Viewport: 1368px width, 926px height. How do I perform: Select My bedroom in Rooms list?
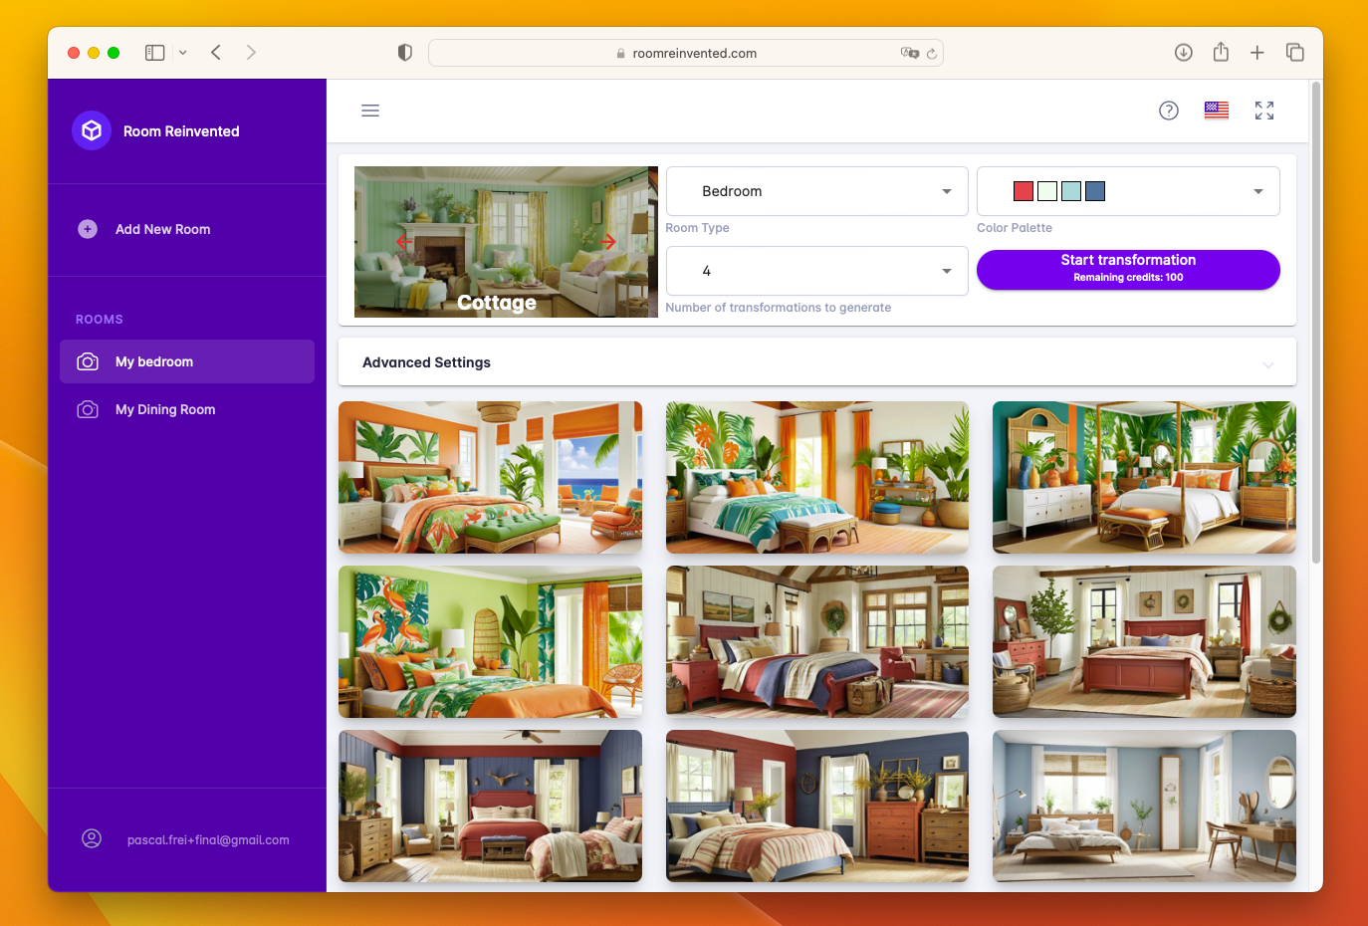[x=187, y=361]
